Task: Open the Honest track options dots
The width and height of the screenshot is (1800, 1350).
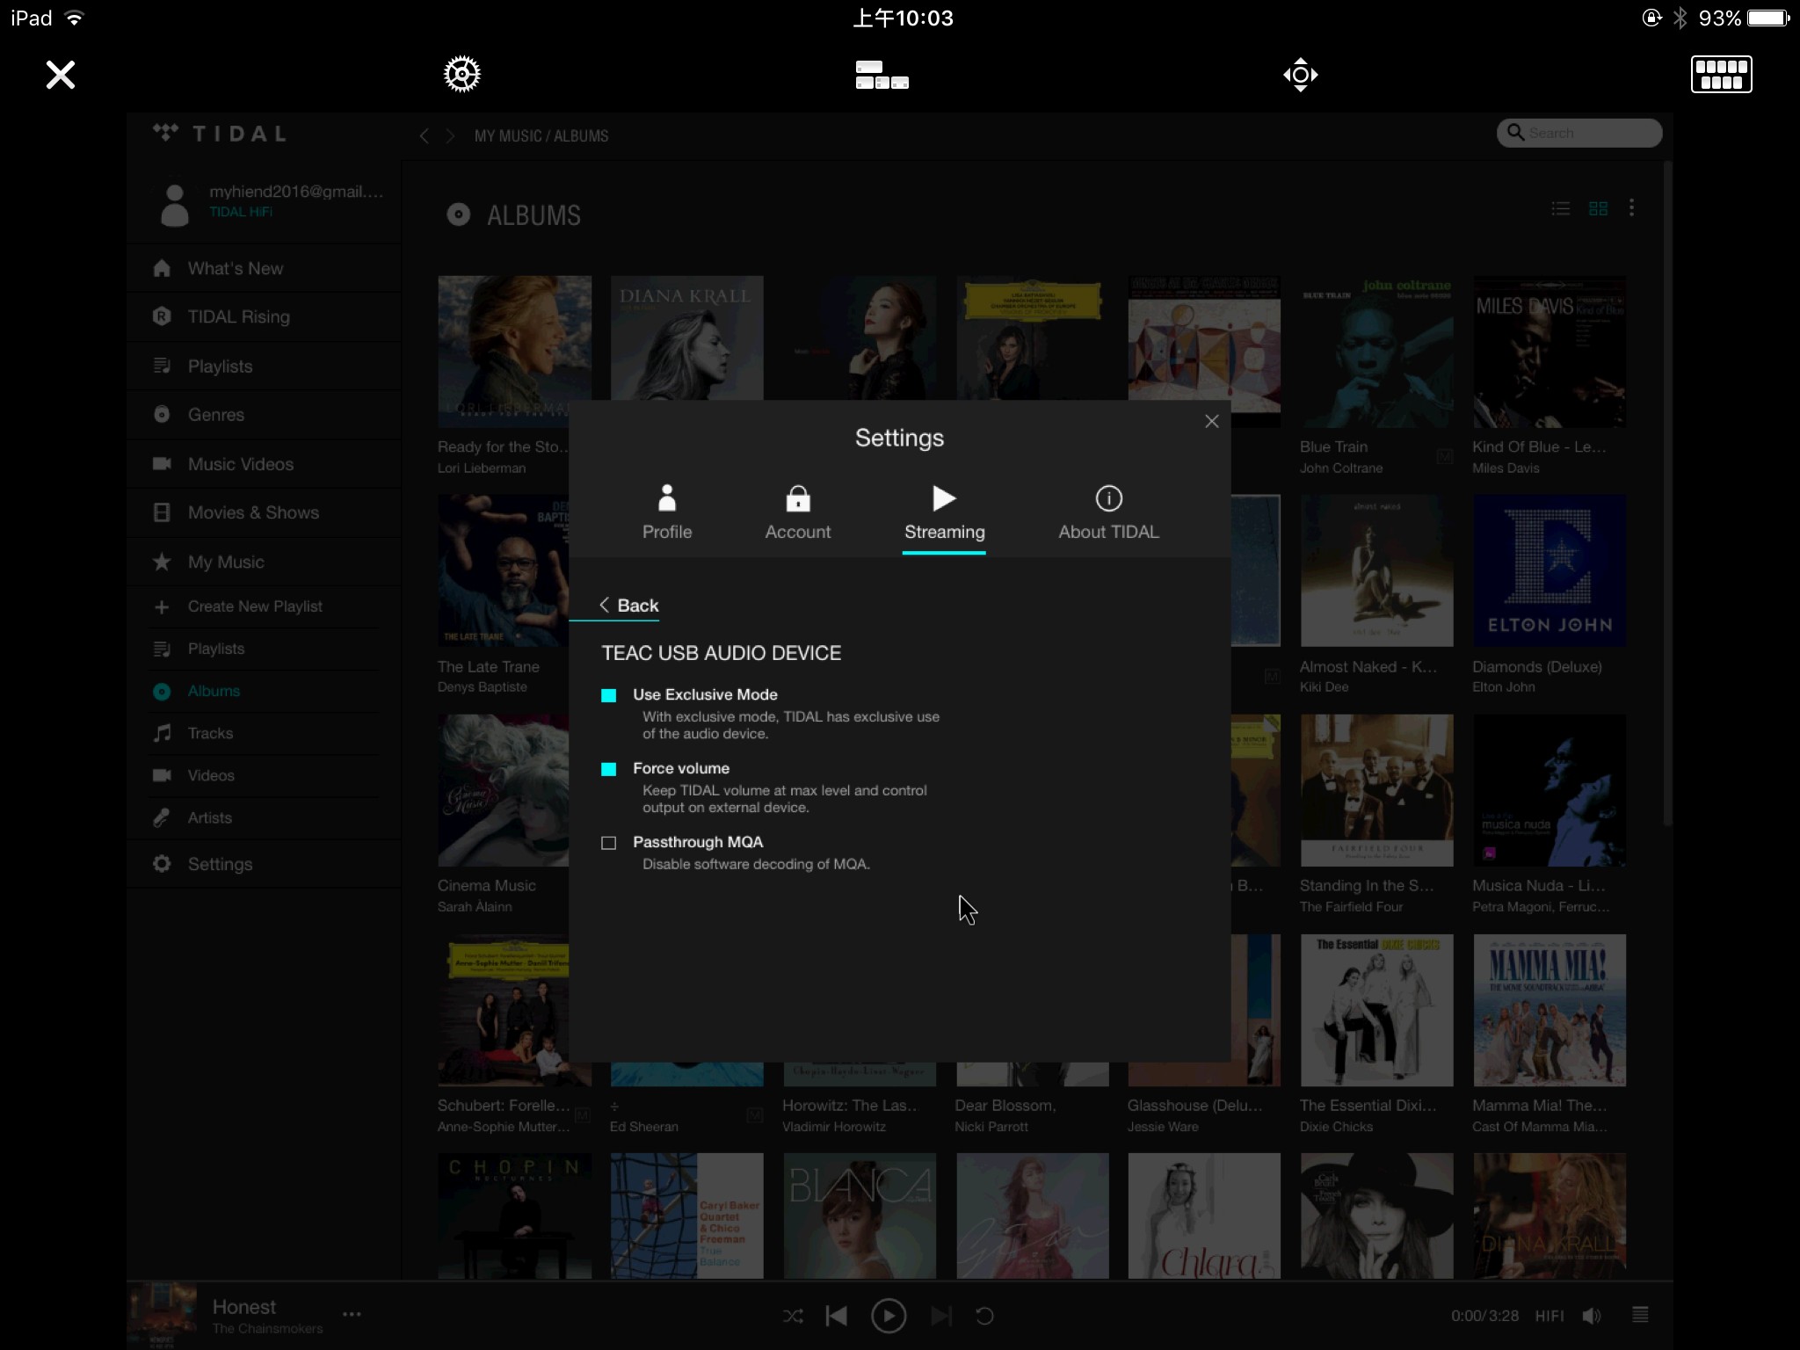Action: tap(352, 1314)
